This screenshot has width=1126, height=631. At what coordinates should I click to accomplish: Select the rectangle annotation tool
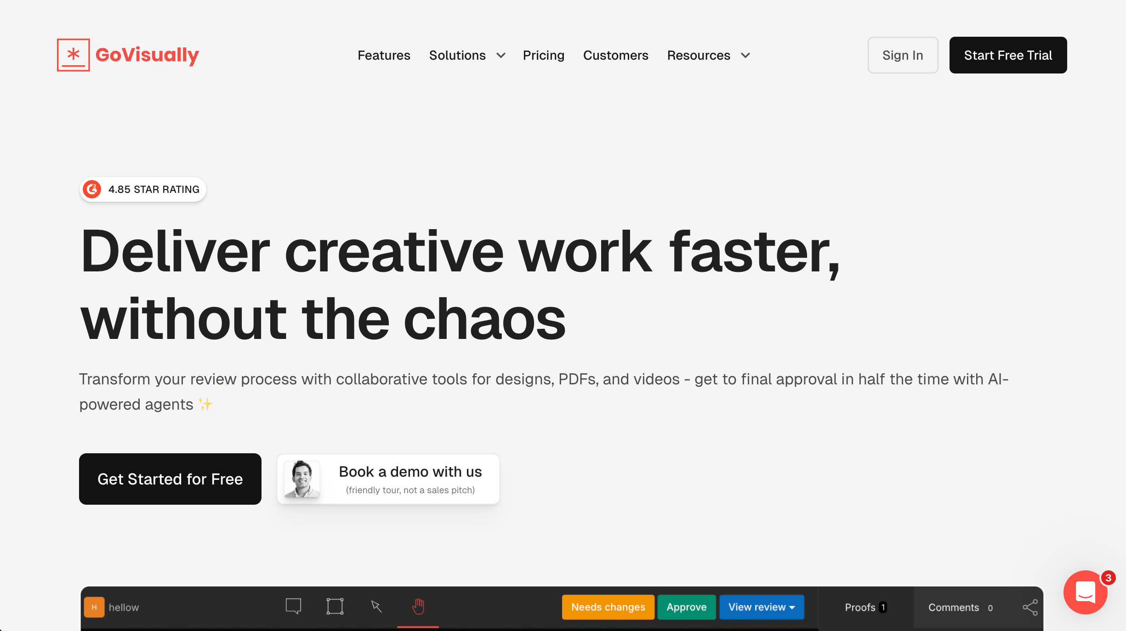tap(335, 606)
